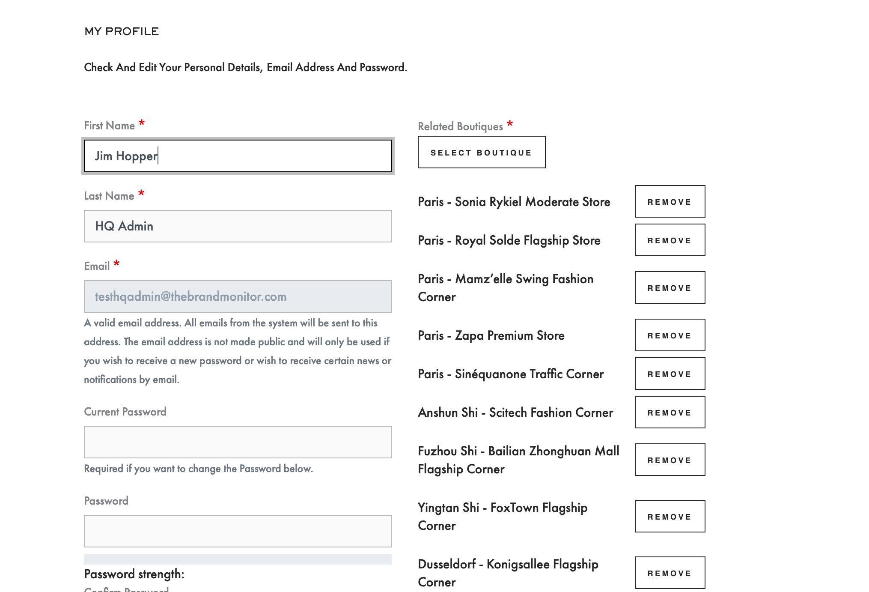The image size is (869, 592).
Task: Remove Paris - Mamz'elle Swing Fashion Corner
Action: coord(670,288)
